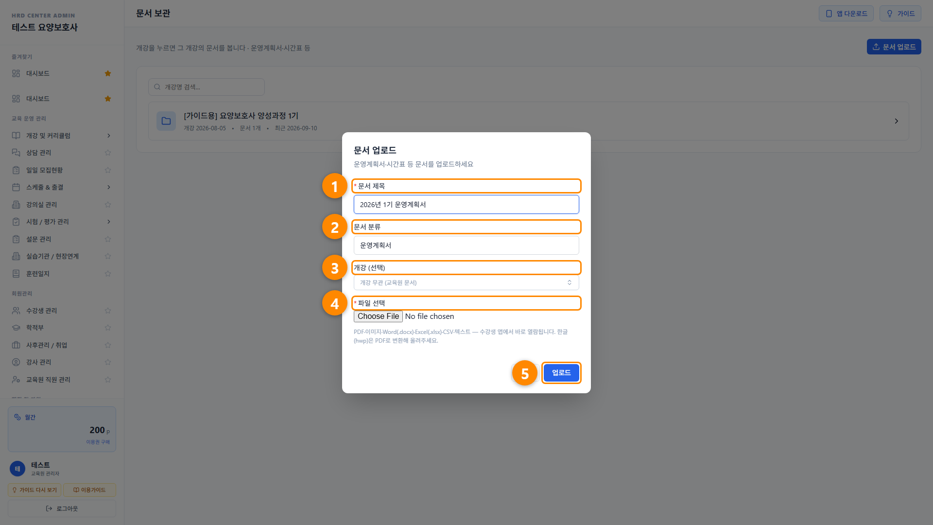Expand 개강 및 커리큘럼 menu chevron

click(x=109, y=136)
